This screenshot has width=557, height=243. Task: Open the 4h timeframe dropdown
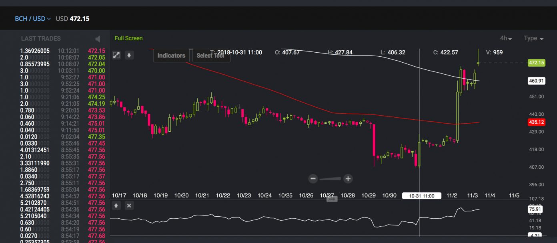click(x=506, y=38)
